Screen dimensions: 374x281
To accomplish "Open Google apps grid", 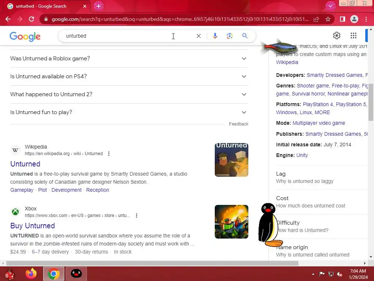I will [354, 35].
